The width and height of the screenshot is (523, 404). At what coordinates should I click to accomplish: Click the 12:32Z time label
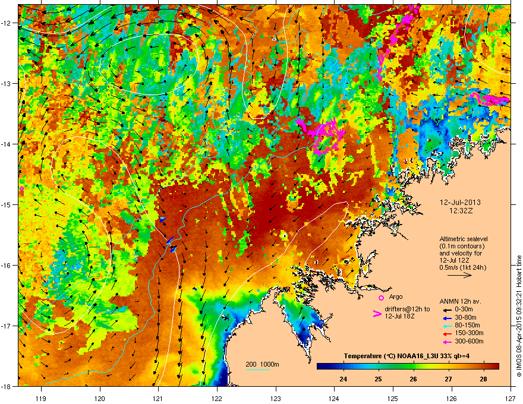tap(461, 211)
